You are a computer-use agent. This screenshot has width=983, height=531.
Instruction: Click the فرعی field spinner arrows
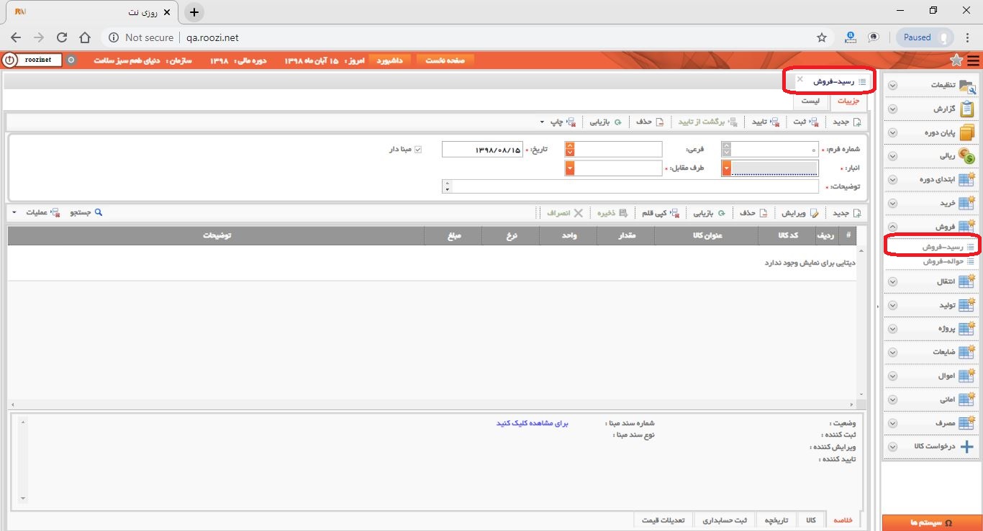click(x=570, y=149)
